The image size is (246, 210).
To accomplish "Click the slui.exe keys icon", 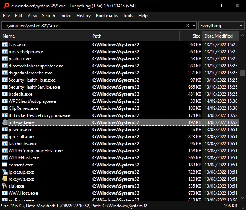I will 5,186.
